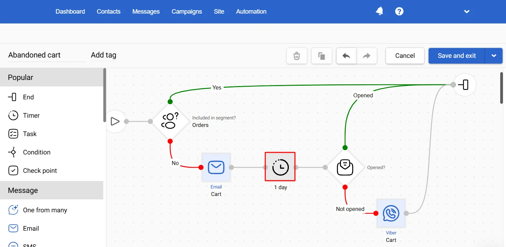Screen dimensions: 506x247
Task: Click the left panel scrollbar
Action: pyautogui.click(x=105, y=95)
